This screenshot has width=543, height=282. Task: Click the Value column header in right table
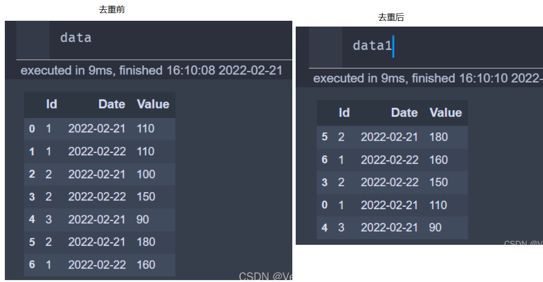[446, 113]
